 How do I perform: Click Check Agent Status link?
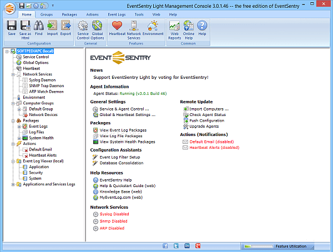point(208,115)
